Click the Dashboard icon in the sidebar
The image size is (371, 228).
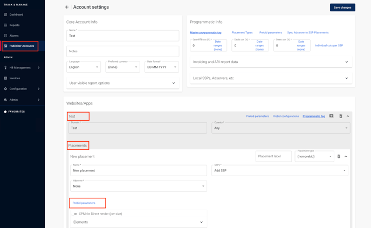[x=5, y=15]
